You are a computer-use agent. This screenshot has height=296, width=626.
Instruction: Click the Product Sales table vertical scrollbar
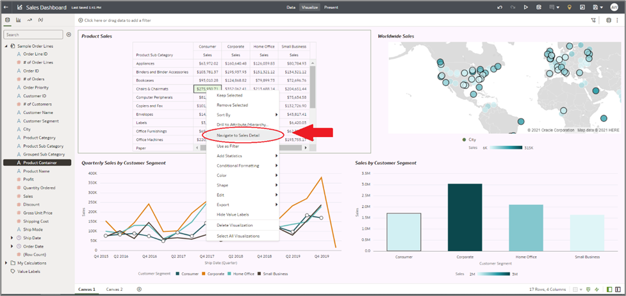pos(313,87)
